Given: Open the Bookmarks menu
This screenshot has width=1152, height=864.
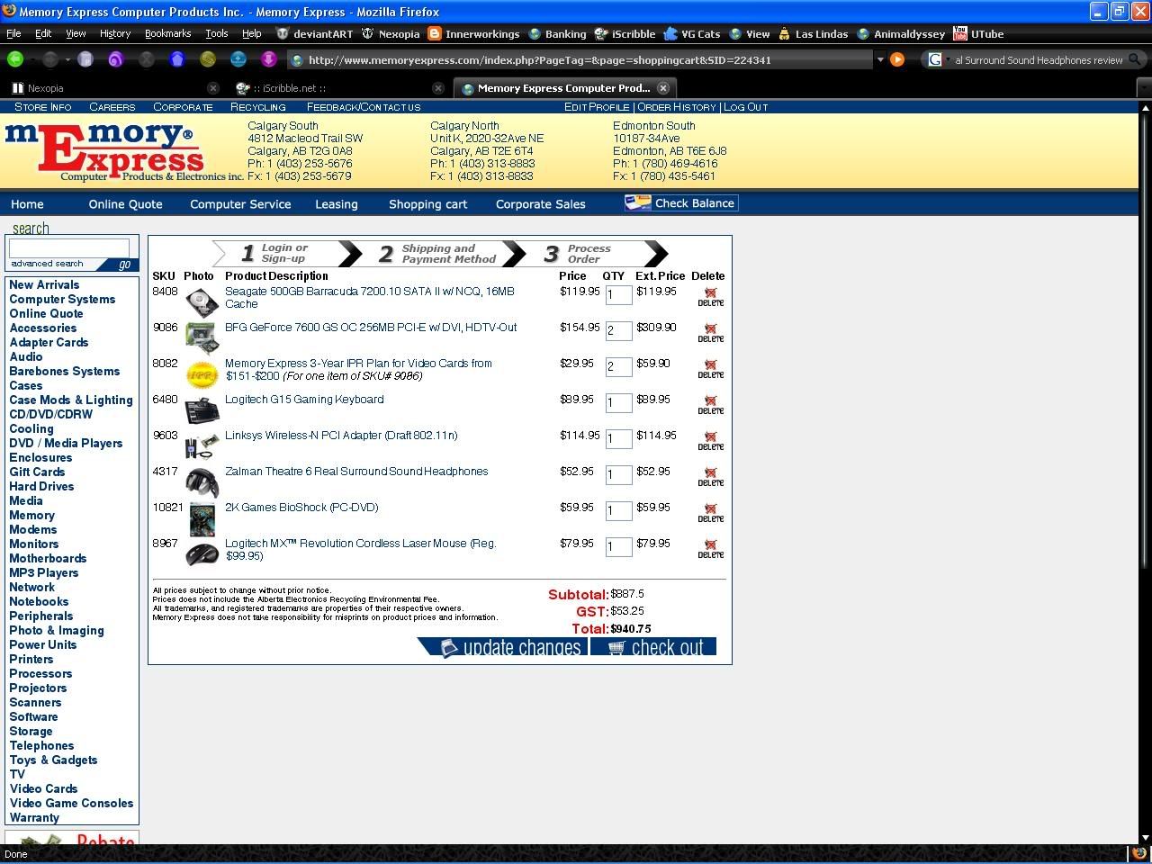Looking at the screenshot, I should tap(167, 33).
